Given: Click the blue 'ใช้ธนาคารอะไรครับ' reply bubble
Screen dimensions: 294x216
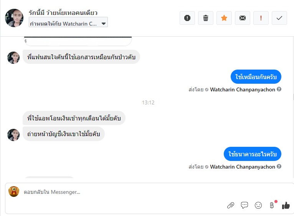Looking at the screenshot, I should [x=253, y=154].
